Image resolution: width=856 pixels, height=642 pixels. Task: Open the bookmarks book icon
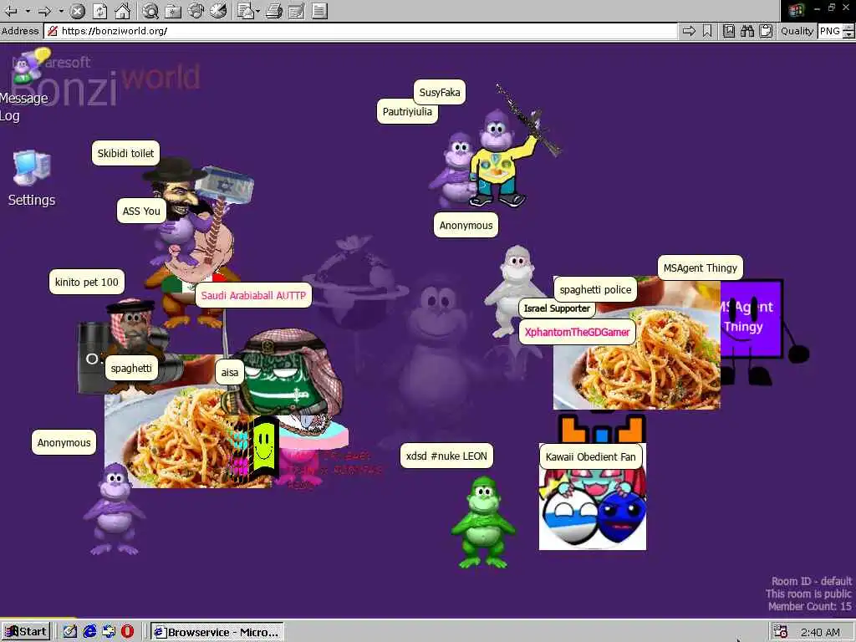click(729, 31)
